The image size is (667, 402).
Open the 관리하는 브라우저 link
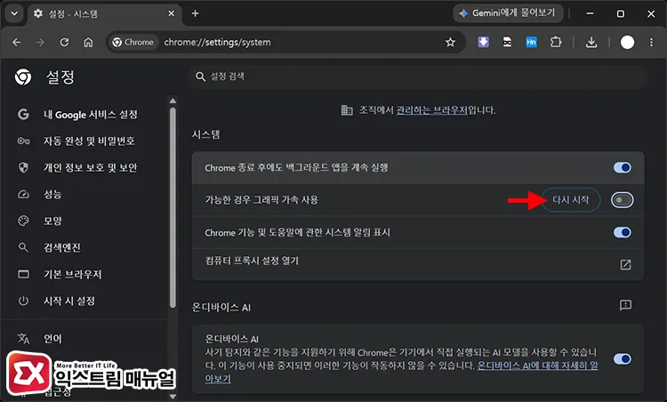(x=431, y=110)
